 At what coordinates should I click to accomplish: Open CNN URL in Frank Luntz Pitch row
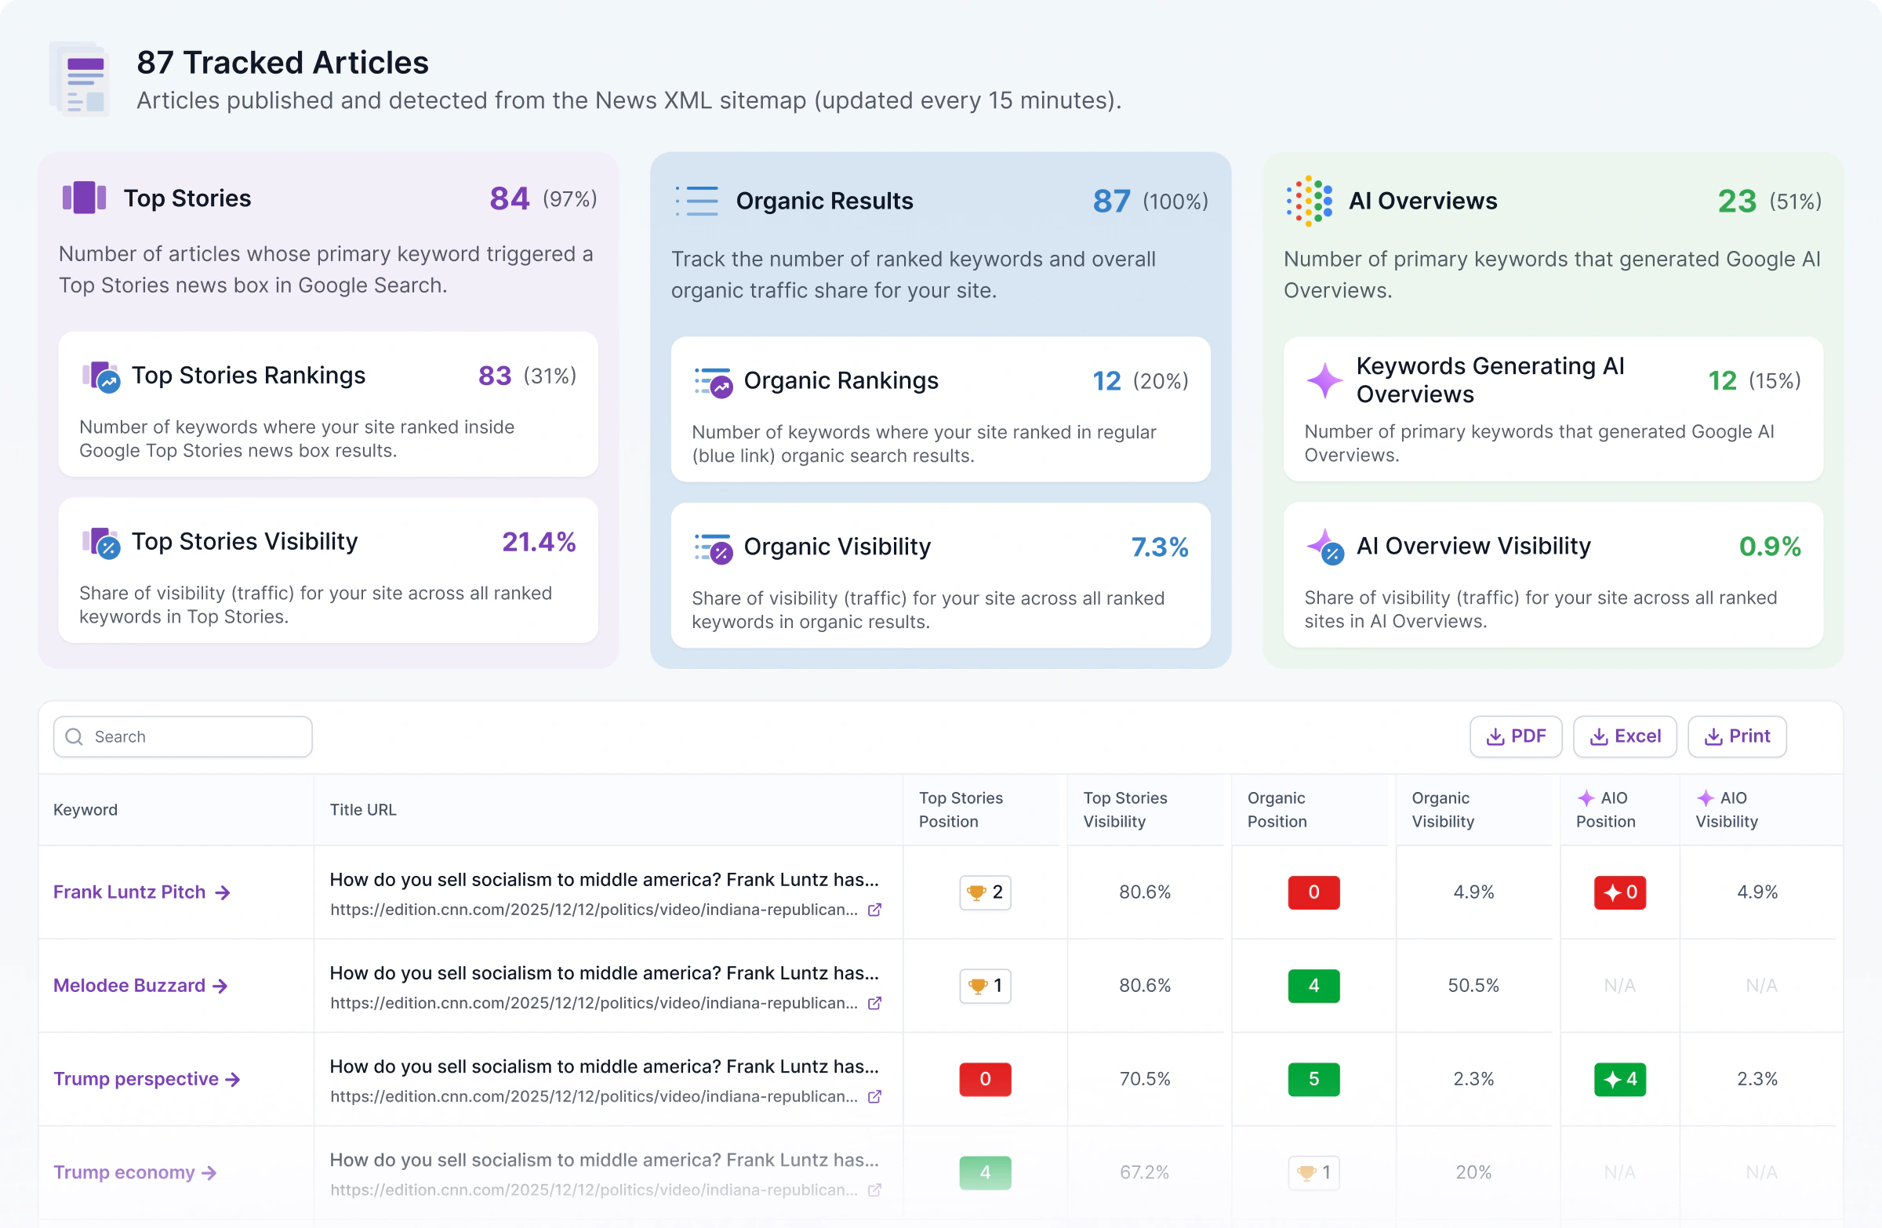tap(594, 910)
